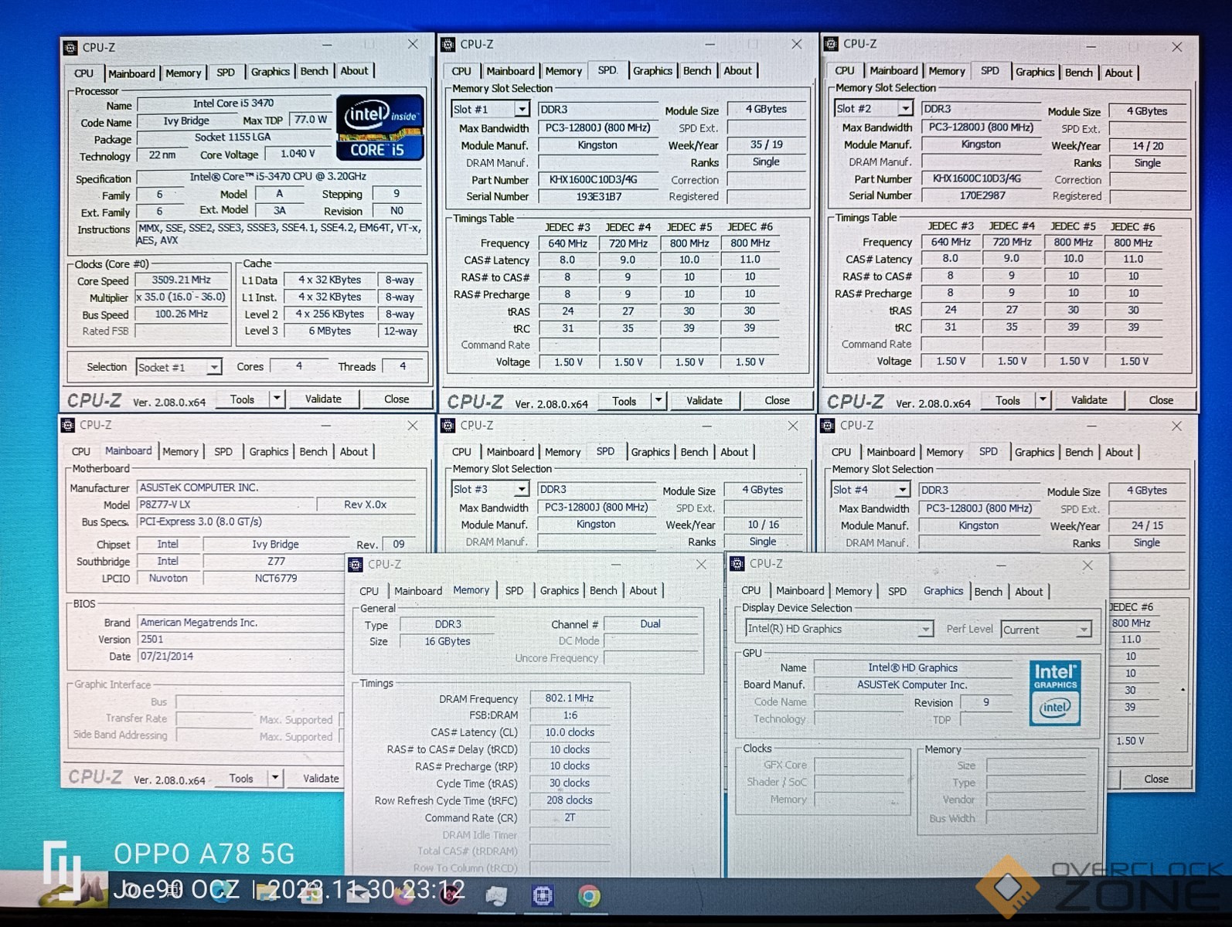Click CPU-Z title icon in Slot #1 window

(448, 44)
